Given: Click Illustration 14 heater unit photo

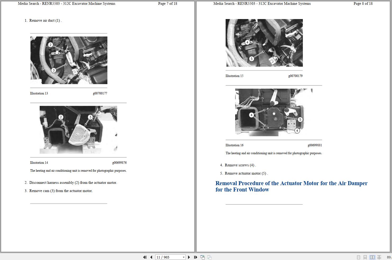Looking at the screenshot, I should tap(78, 130).
